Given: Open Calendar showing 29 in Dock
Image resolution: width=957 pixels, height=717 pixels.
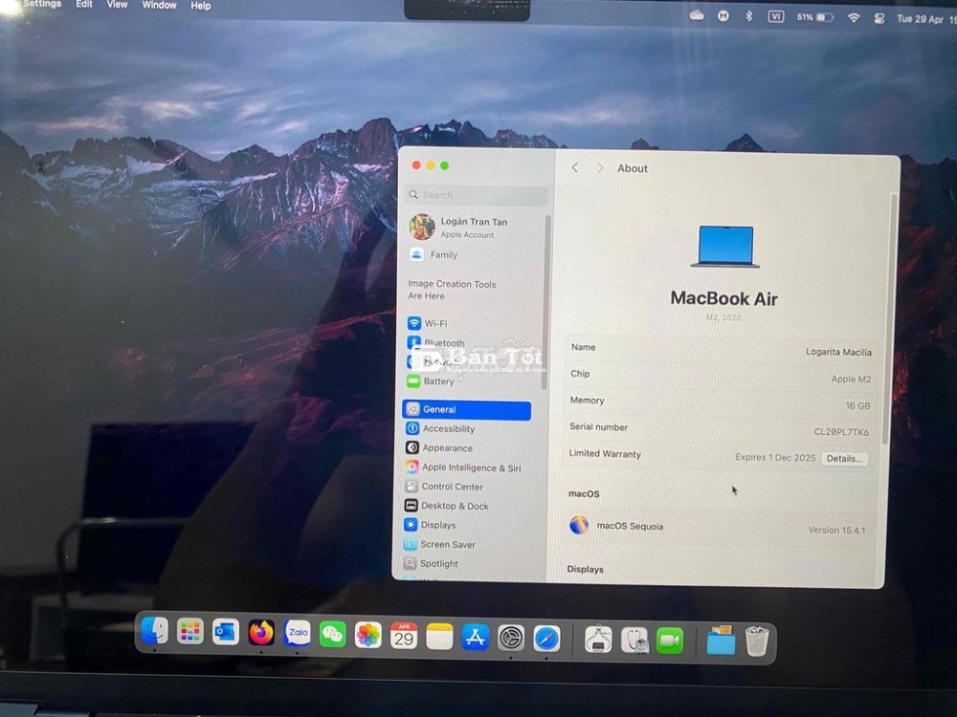Looking at the screenshot, I should (404, 636).
